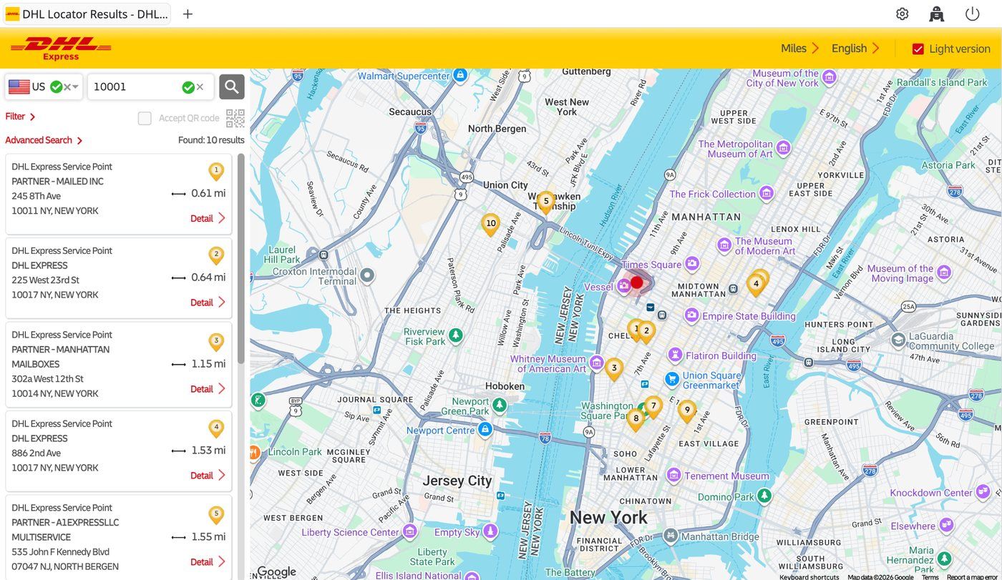Click the Times Square camera pin
The image size is (1002, 580).
691,264
